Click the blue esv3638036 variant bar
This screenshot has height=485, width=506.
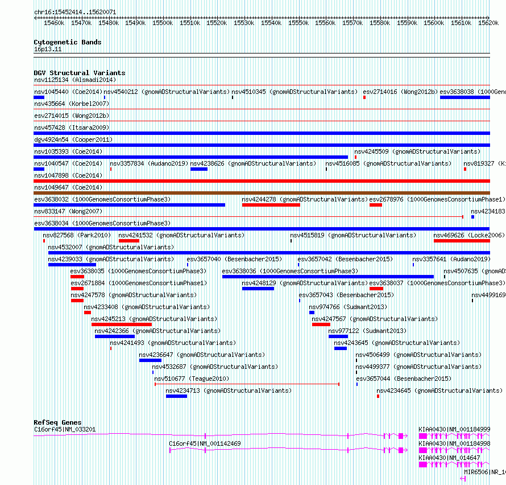click(x=328, y=277)
